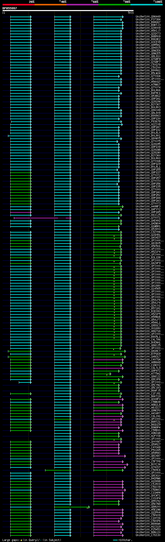Select the UniRef100_Q4N317 label
Viewport: 165px width, 542px height.
coord(148,357)
